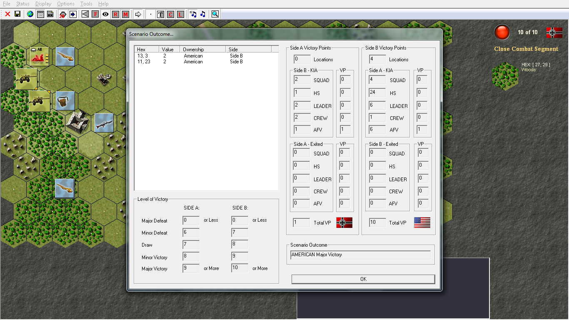Open the Options menu
The image size is (569, 320).
tap(66, 4)
